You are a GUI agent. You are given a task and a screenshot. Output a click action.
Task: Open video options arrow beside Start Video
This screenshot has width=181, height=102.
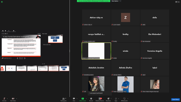[16, 99]
